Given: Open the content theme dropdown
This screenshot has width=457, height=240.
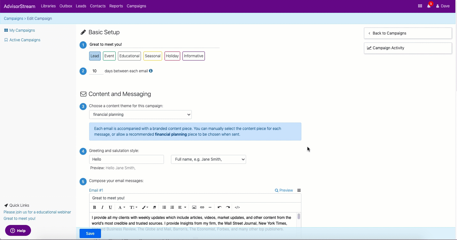Looking at the screenshot, I should (x=140, y=115).
